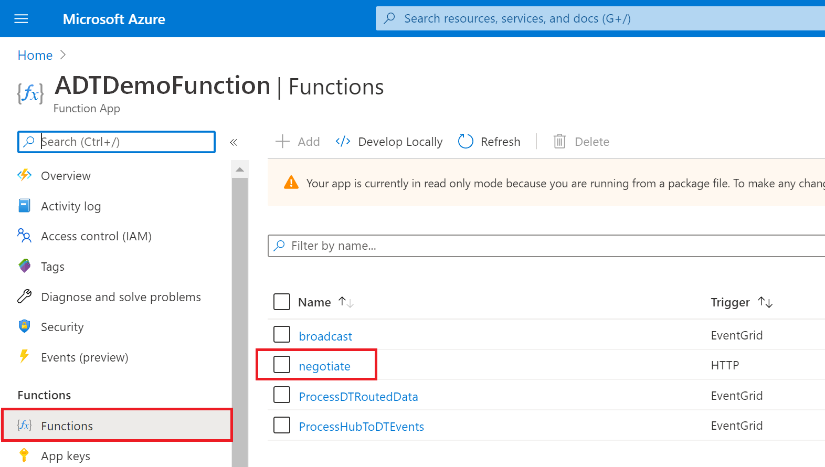Click the Tags icon
The height and width of the screenshot is (467, 825).
coord(25,266)
